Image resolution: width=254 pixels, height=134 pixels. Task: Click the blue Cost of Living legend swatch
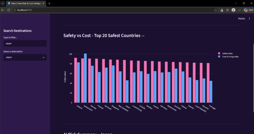coord(219,57)
